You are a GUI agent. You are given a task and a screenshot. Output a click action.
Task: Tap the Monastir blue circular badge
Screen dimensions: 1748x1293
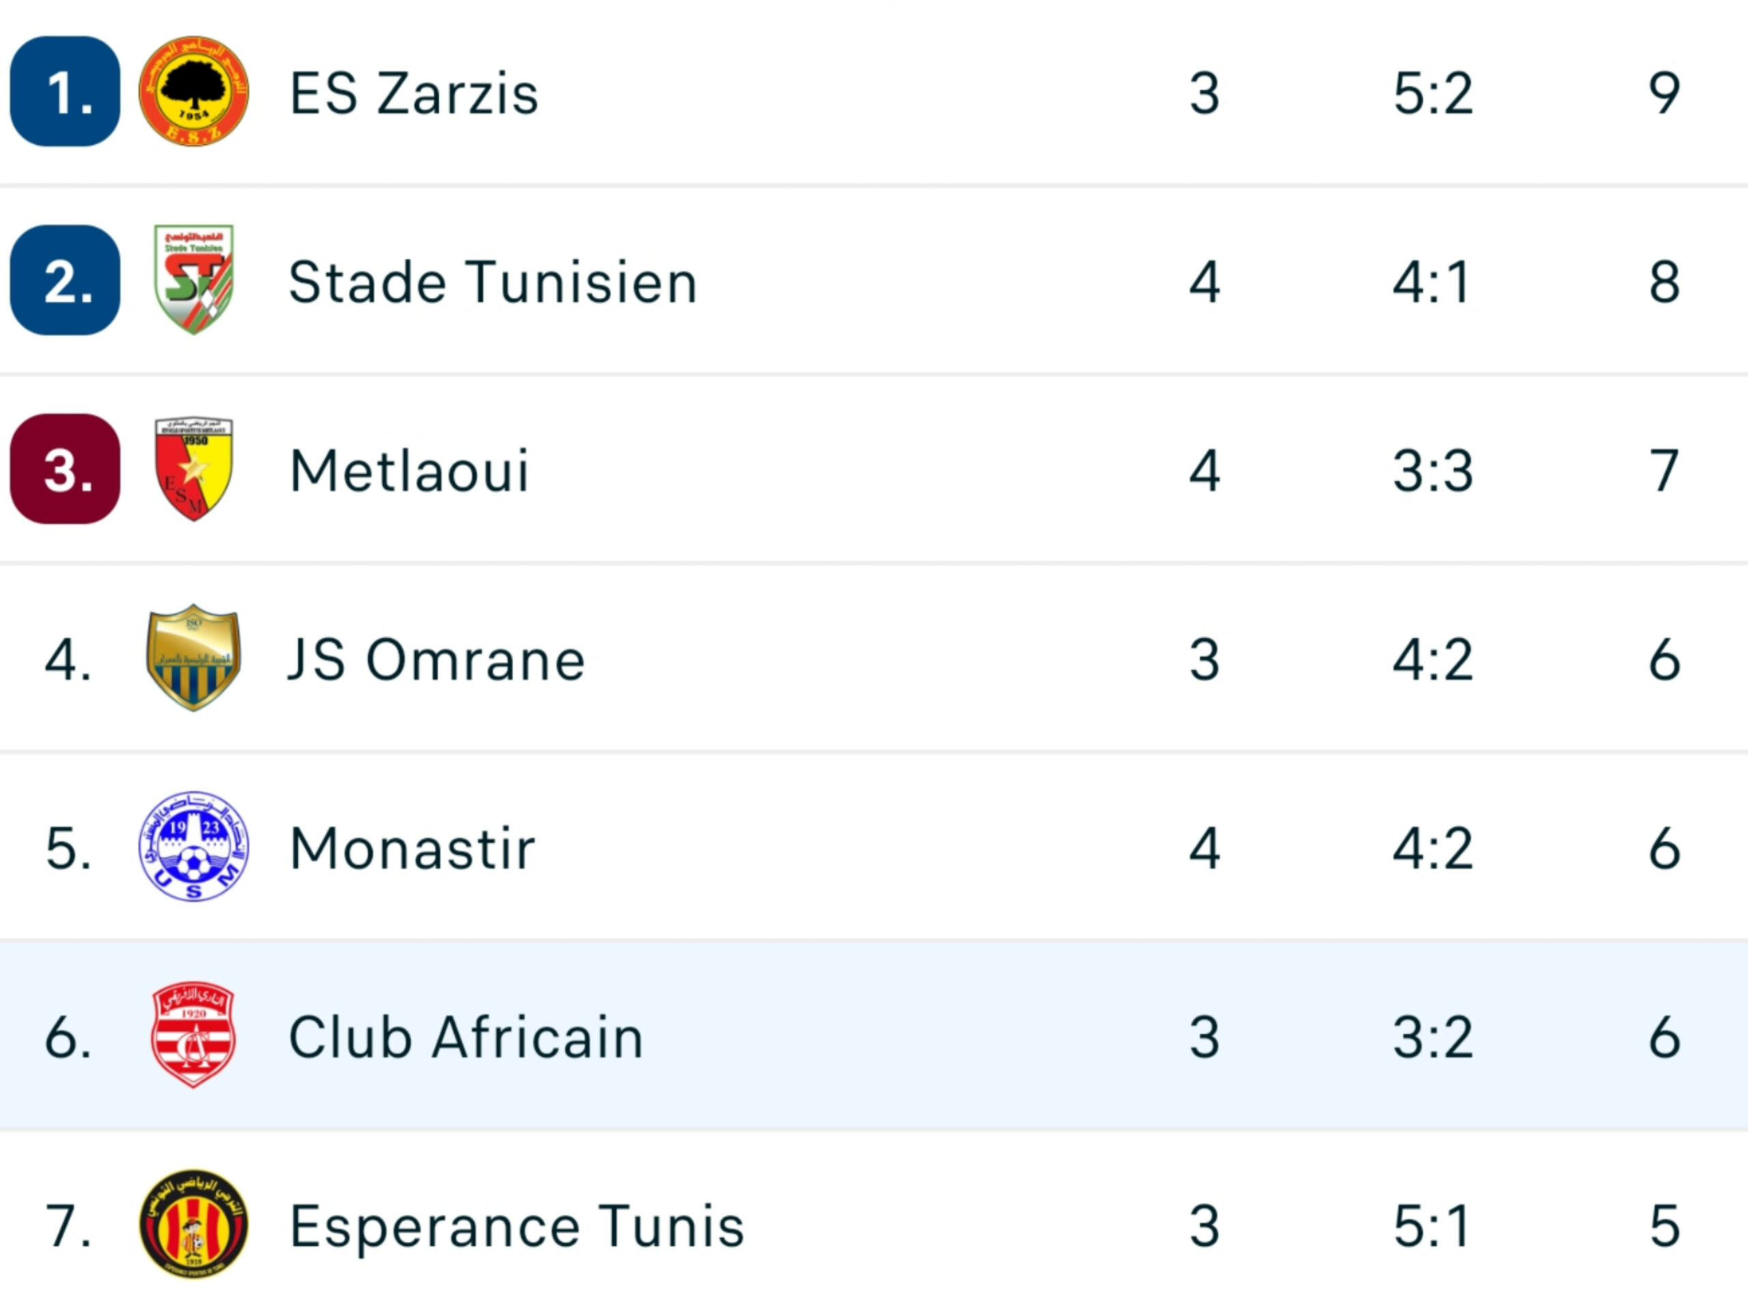pos(194,846)
